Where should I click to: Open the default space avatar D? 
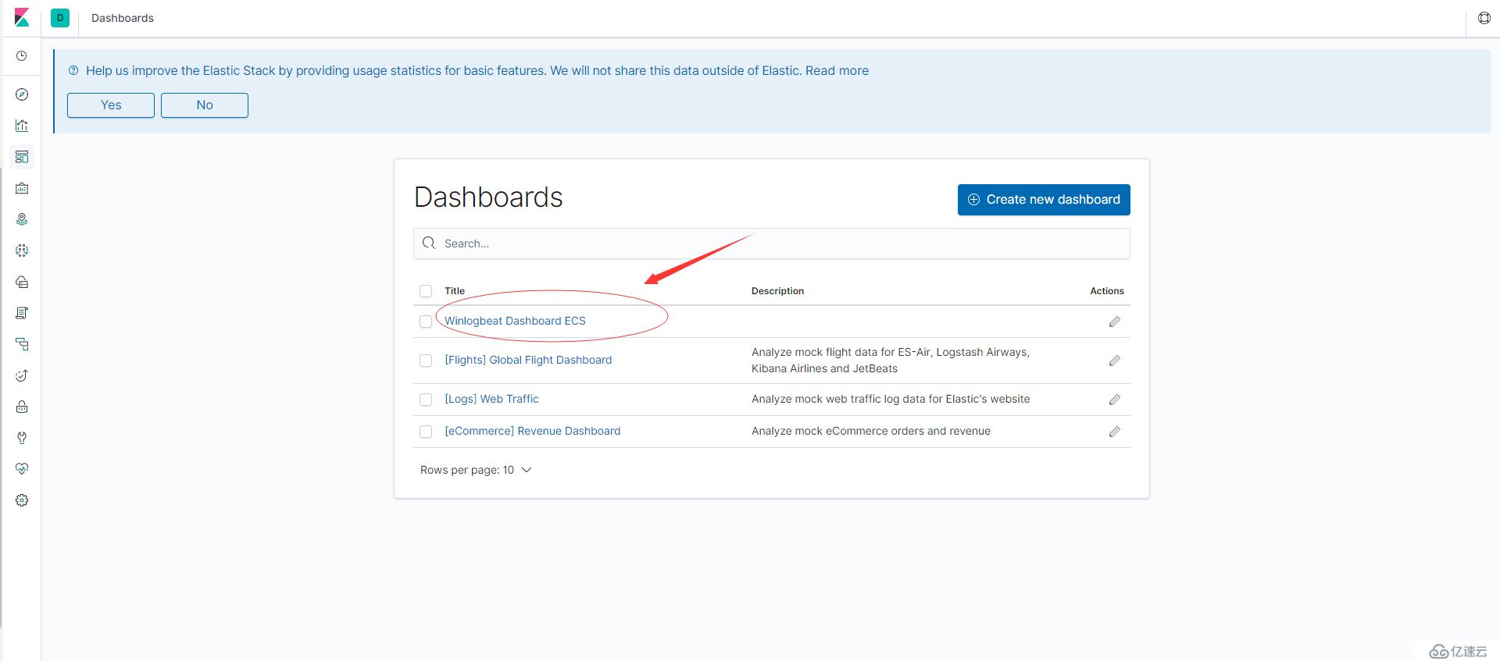click(x=60, y=17)
